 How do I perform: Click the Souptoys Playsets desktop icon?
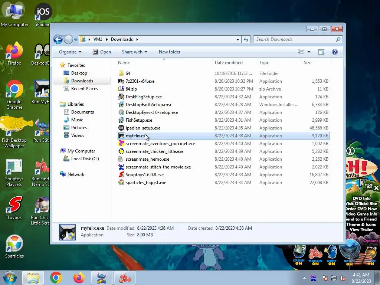[14, 173]
